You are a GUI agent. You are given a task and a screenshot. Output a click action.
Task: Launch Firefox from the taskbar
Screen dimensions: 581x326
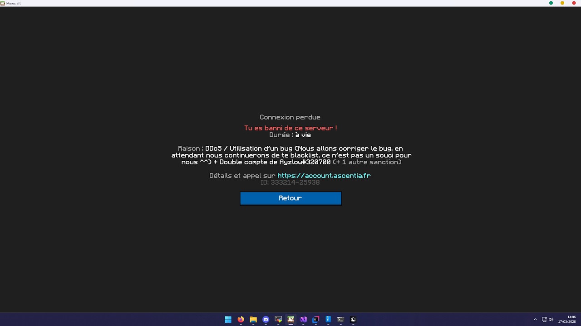coord(241,319)
